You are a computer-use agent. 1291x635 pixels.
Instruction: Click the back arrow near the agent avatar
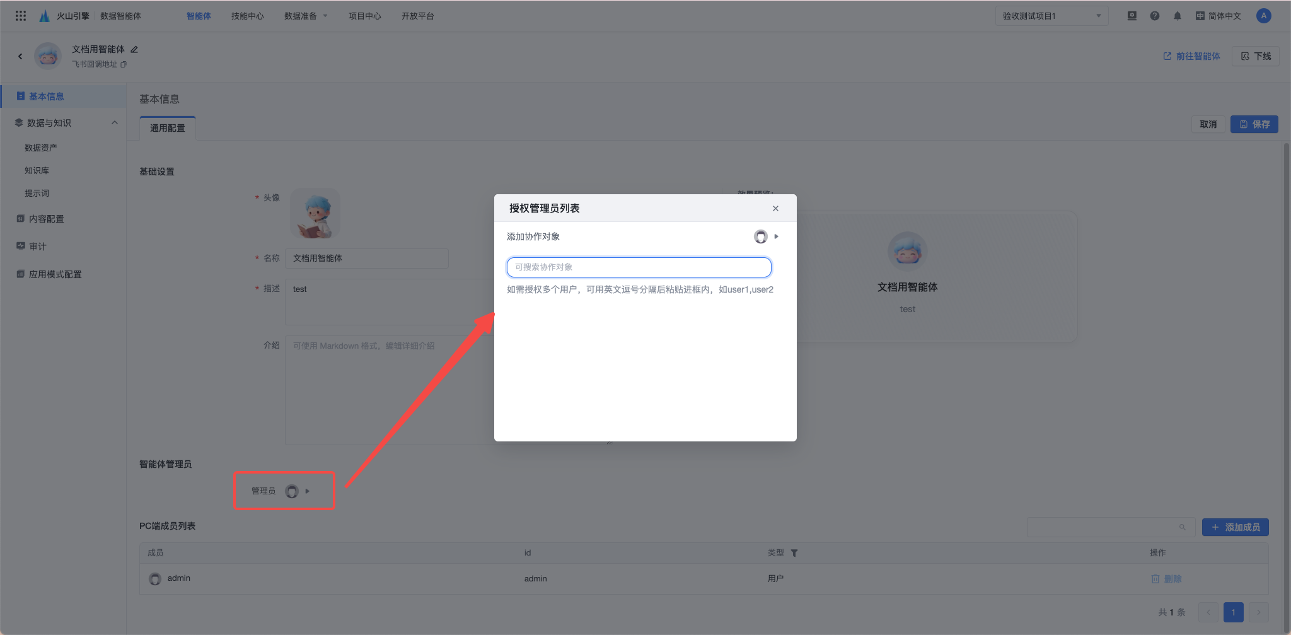[x=20, y=56]
